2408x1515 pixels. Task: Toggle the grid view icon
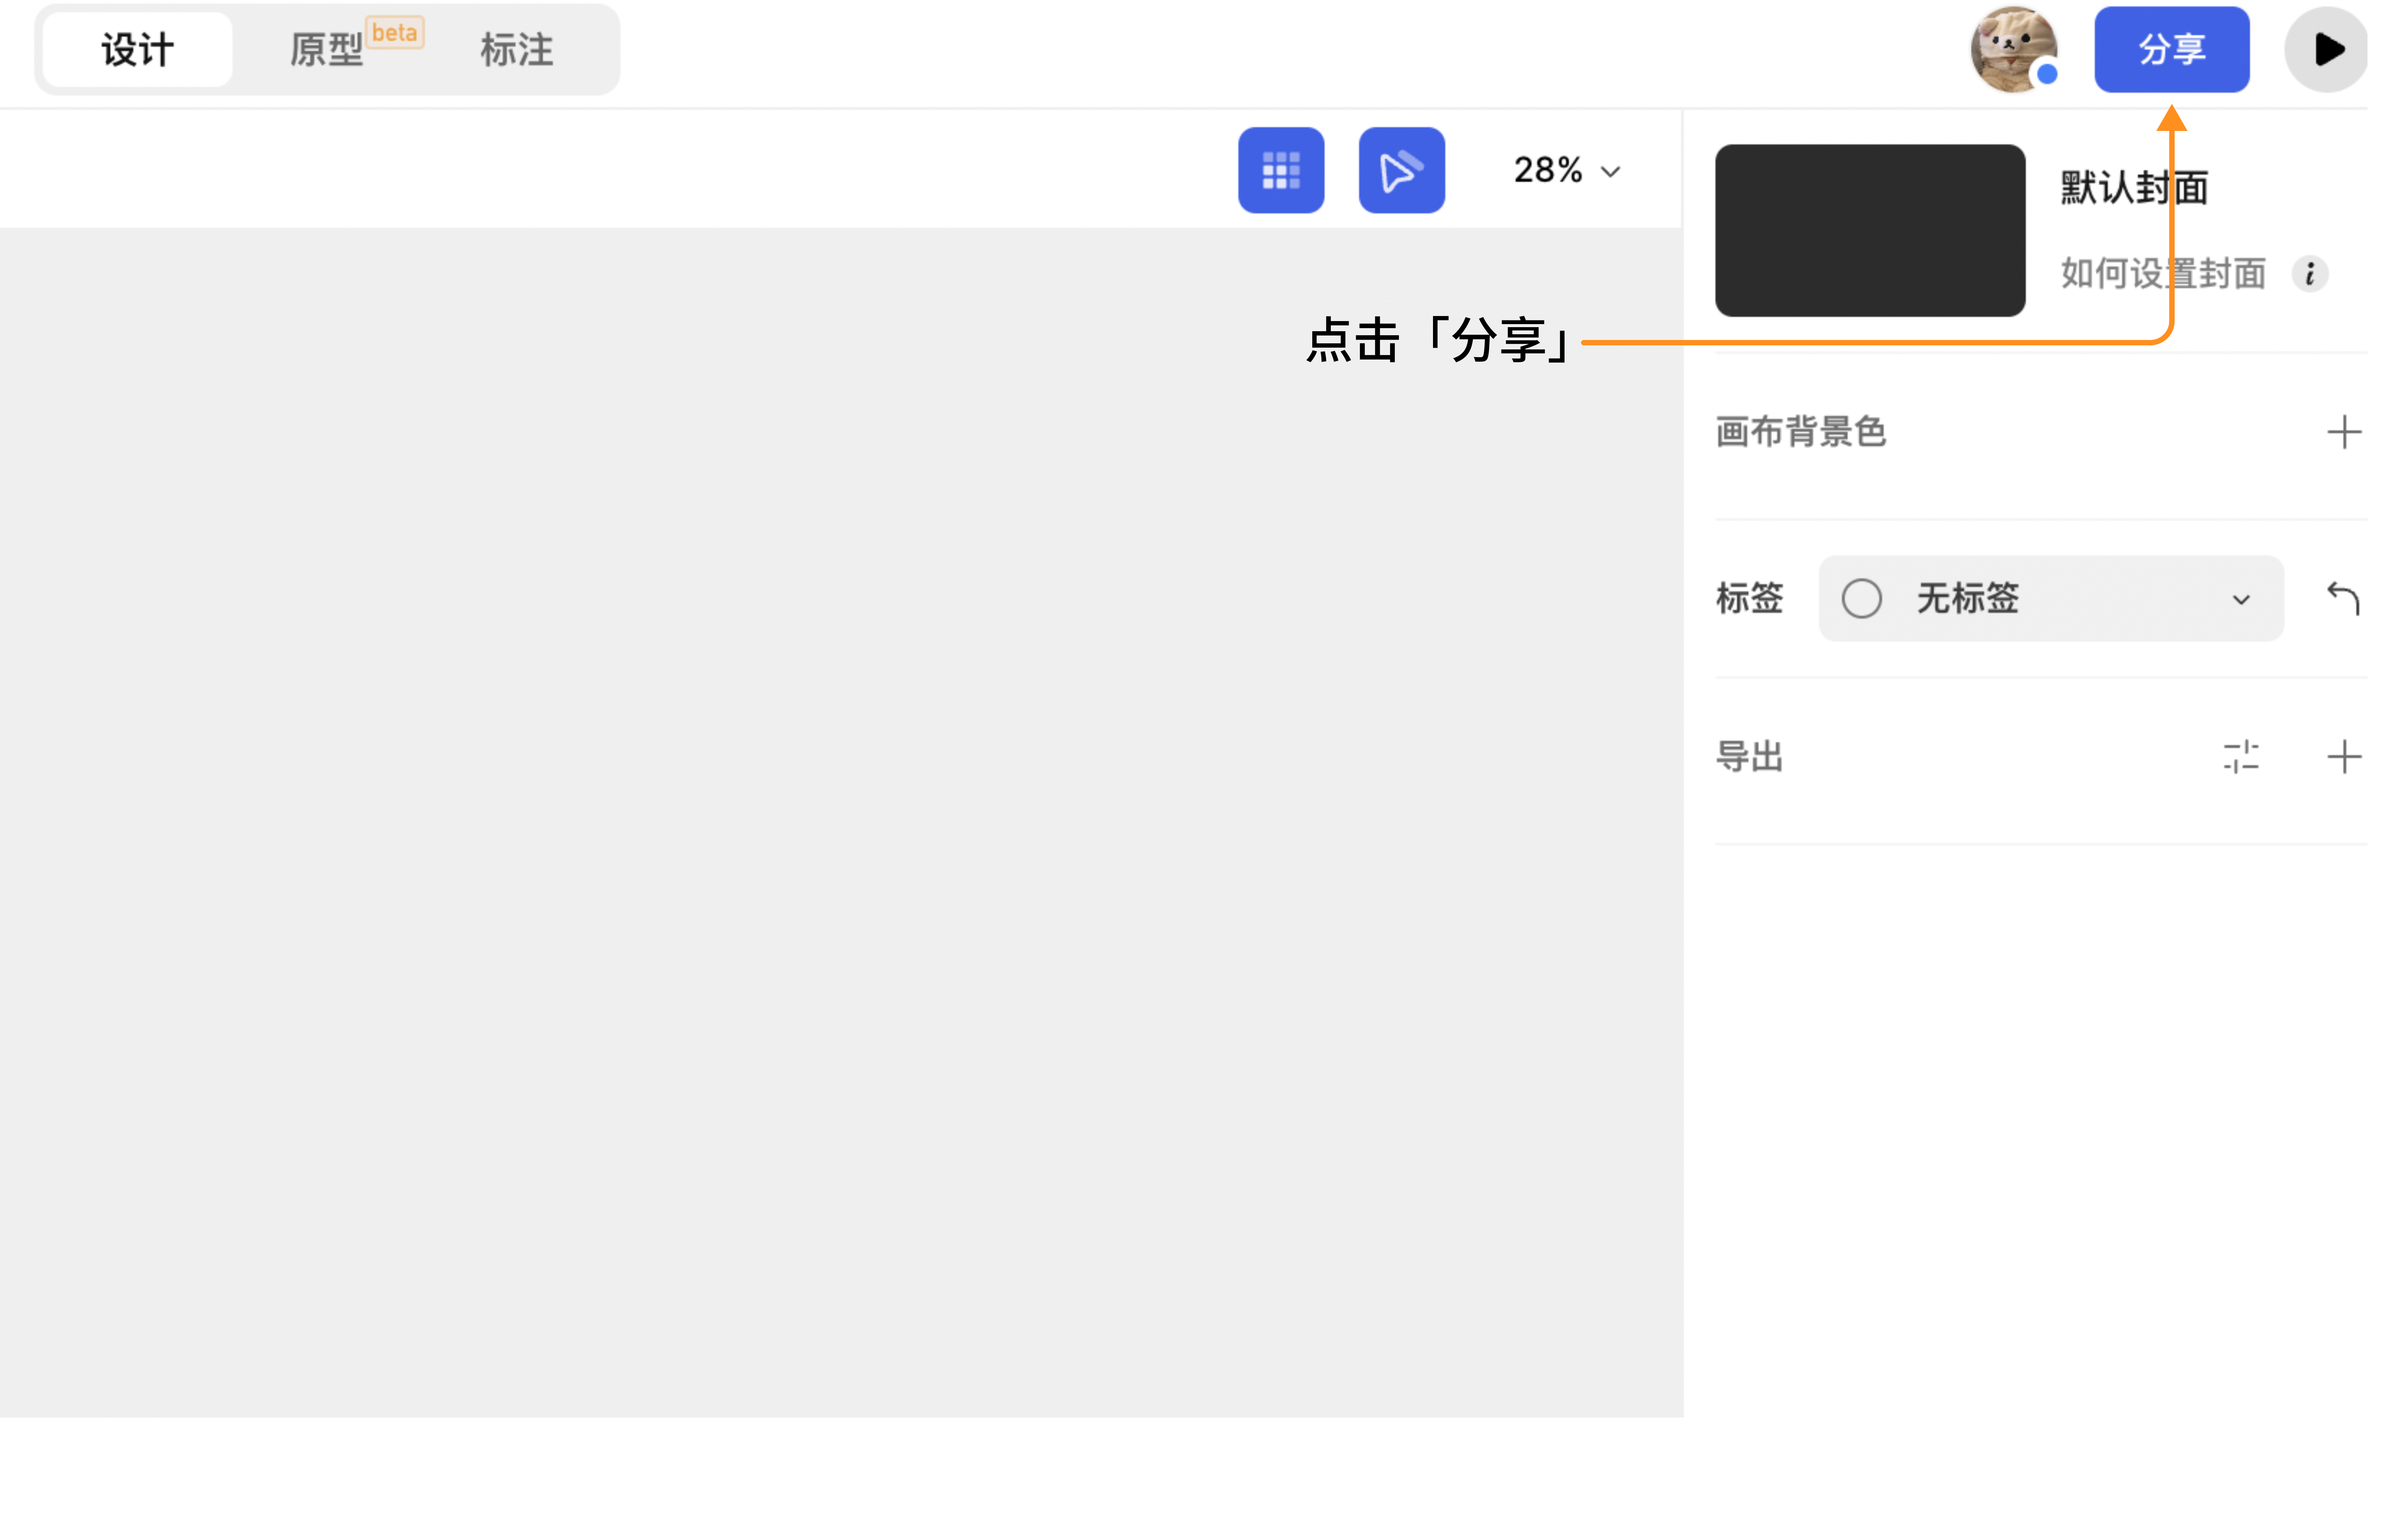[x=1281, y=170]
